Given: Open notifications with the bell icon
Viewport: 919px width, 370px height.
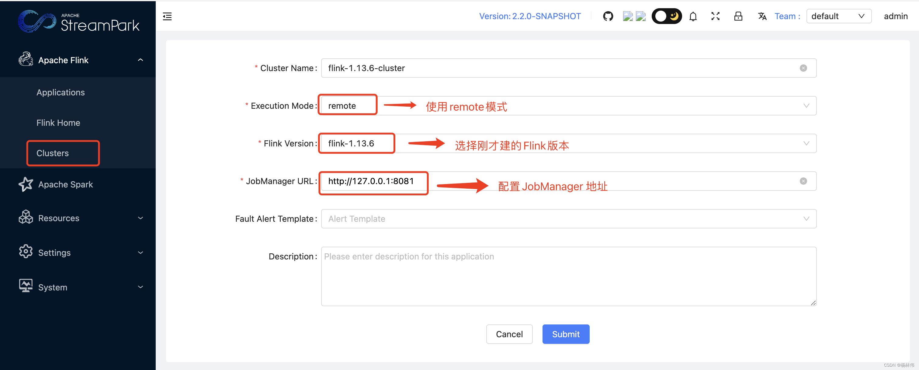Looking at the screenshot, I should (x=693, y=16).
